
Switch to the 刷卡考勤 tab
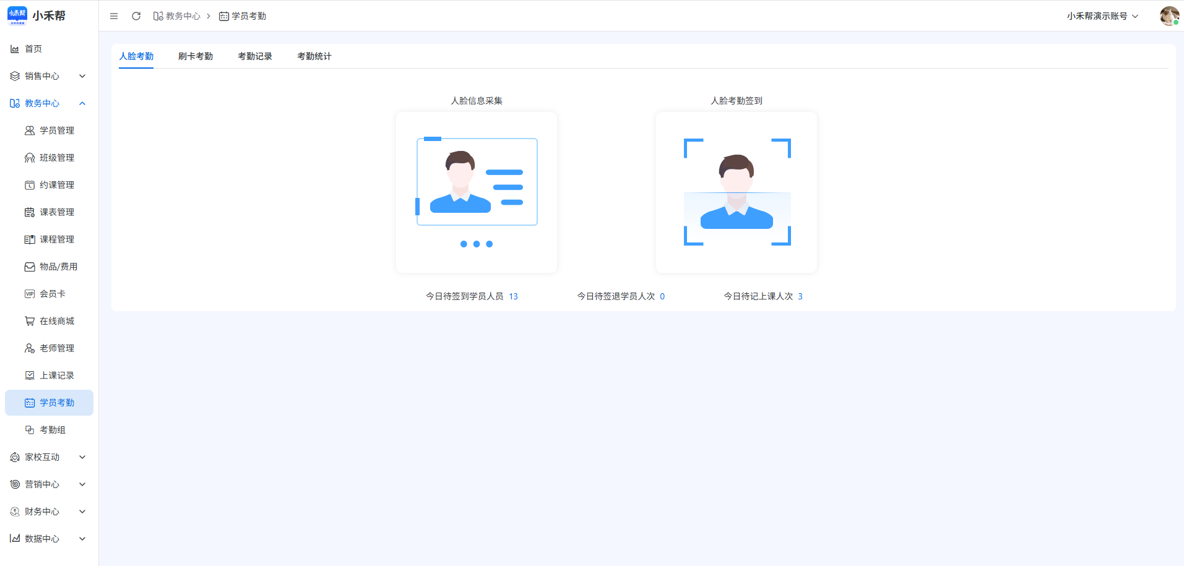click(195, 56)
